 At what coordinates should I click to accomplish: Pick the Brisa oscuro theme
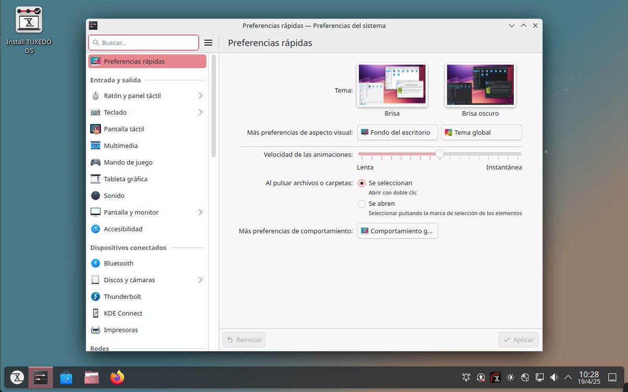click(x=479, y=84)
